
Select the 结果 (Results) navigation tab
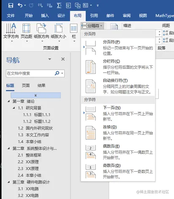tap(41, 85)
